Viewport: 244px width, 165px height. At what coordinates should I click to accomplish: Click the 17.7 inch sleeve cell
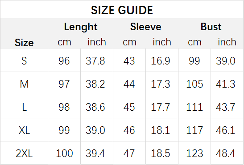(x=161, y=107)
